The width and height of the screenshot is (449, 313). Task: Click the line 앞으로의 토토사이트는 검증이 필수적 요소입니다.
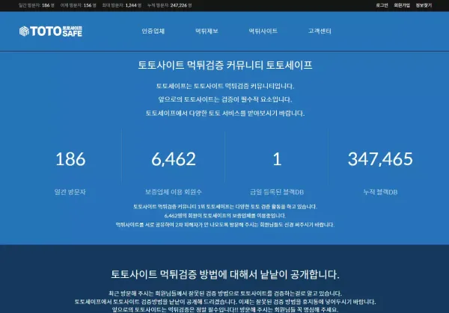pos(225,99)
